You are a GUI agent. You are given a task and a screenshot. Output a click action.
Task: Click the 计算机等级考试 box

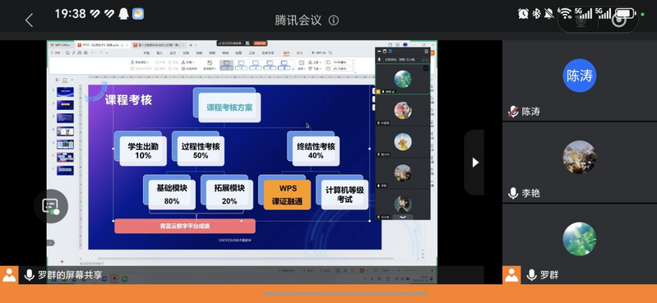345,194
